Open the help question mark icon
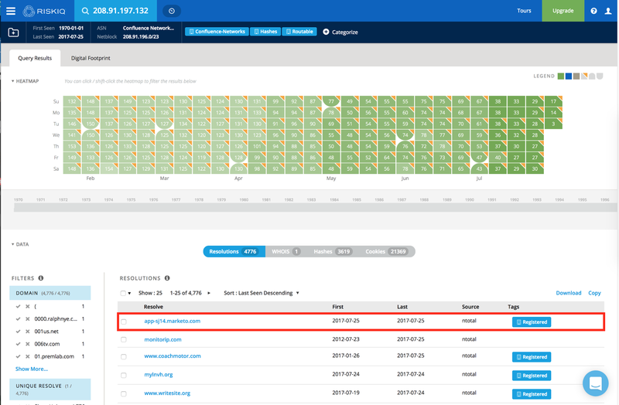The image size is (619, 405). 593,11
